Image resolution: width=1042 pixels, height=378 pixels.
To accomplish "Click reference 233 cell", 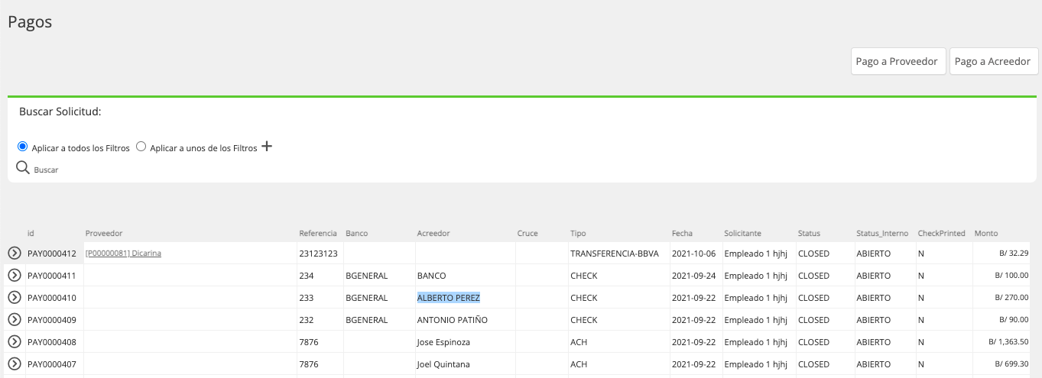I will pyautogui.click(x=306, y=297).
